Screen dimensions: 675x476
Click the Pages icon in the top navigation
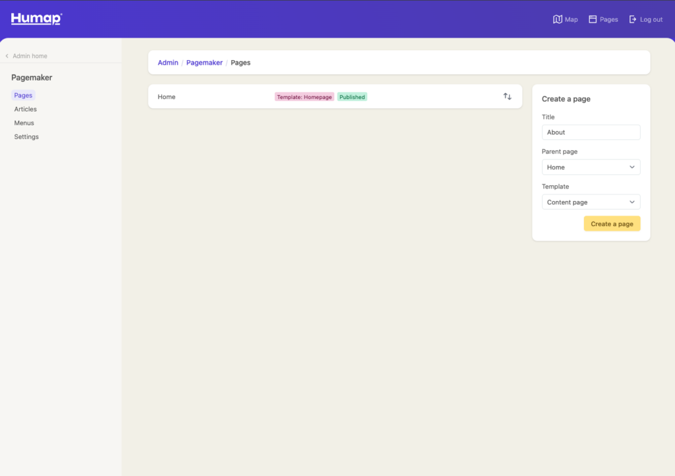593,20
